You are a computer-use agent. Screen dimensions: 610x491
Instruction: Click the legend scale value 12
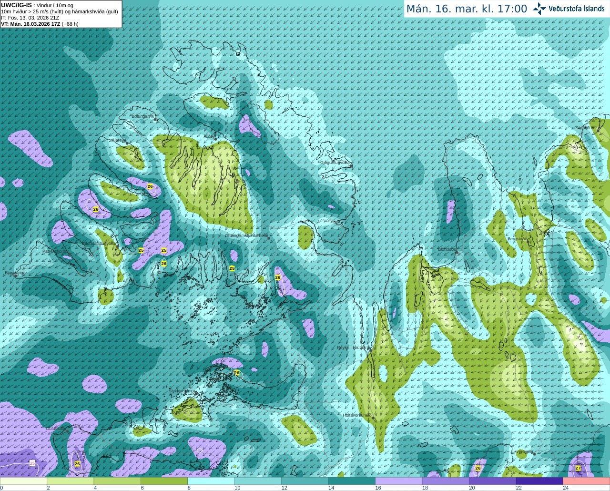[284, 488]
